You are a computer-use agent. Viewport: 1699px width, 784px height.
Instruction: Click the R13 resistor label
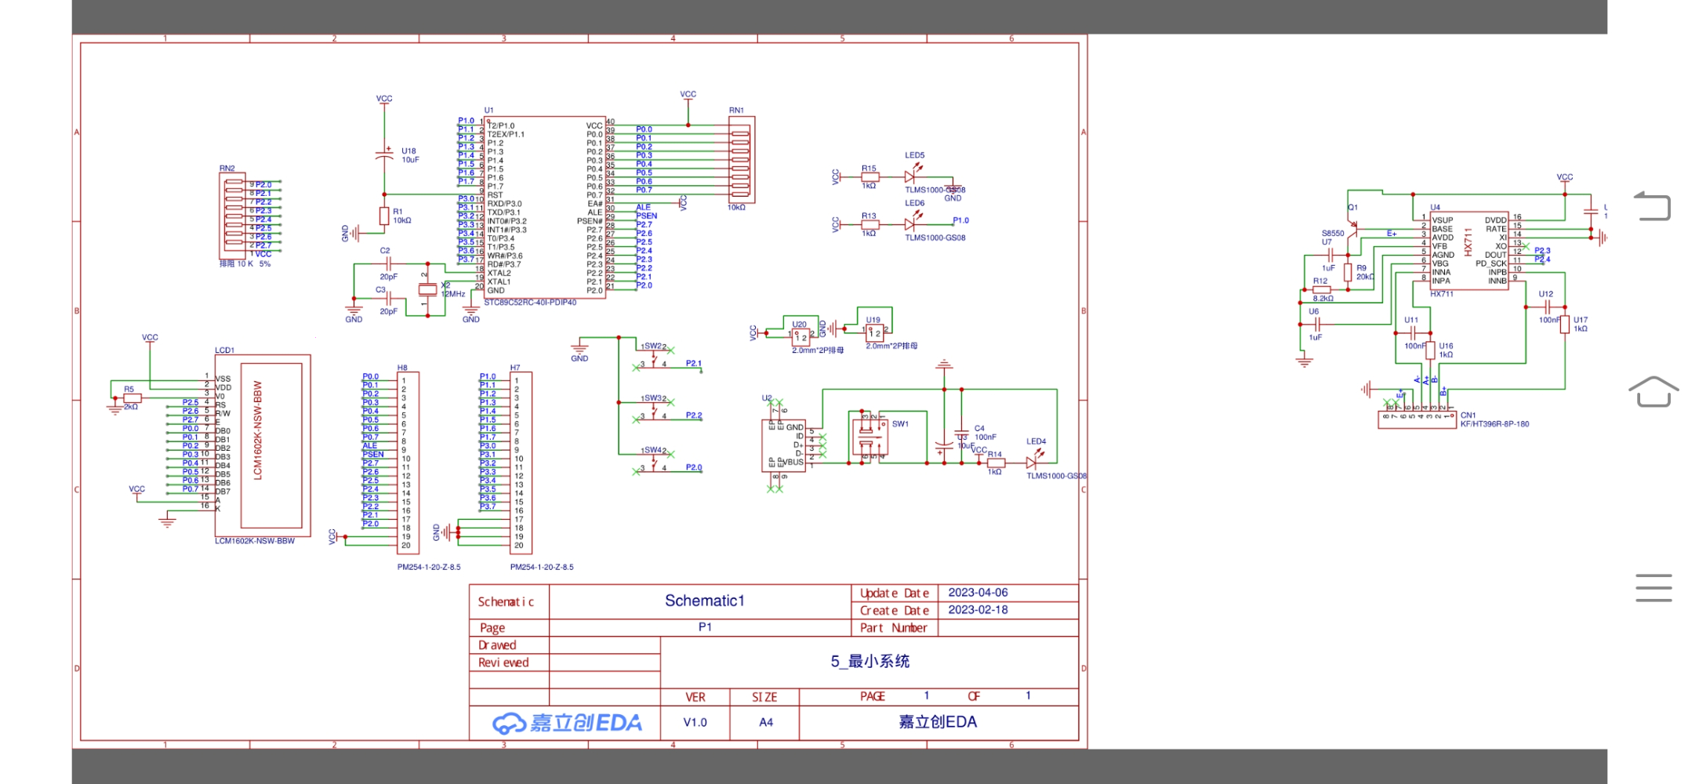869,216
